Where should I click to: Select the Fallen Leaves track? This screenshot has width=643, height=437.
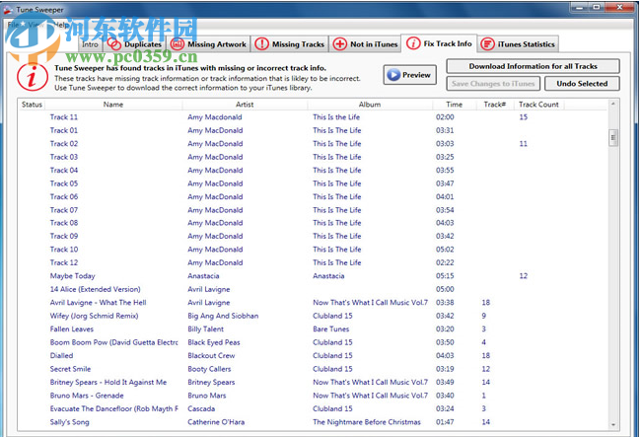click(312, 329)
